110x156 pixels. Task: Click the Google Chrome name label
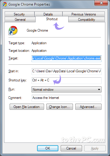coord(37,30)
